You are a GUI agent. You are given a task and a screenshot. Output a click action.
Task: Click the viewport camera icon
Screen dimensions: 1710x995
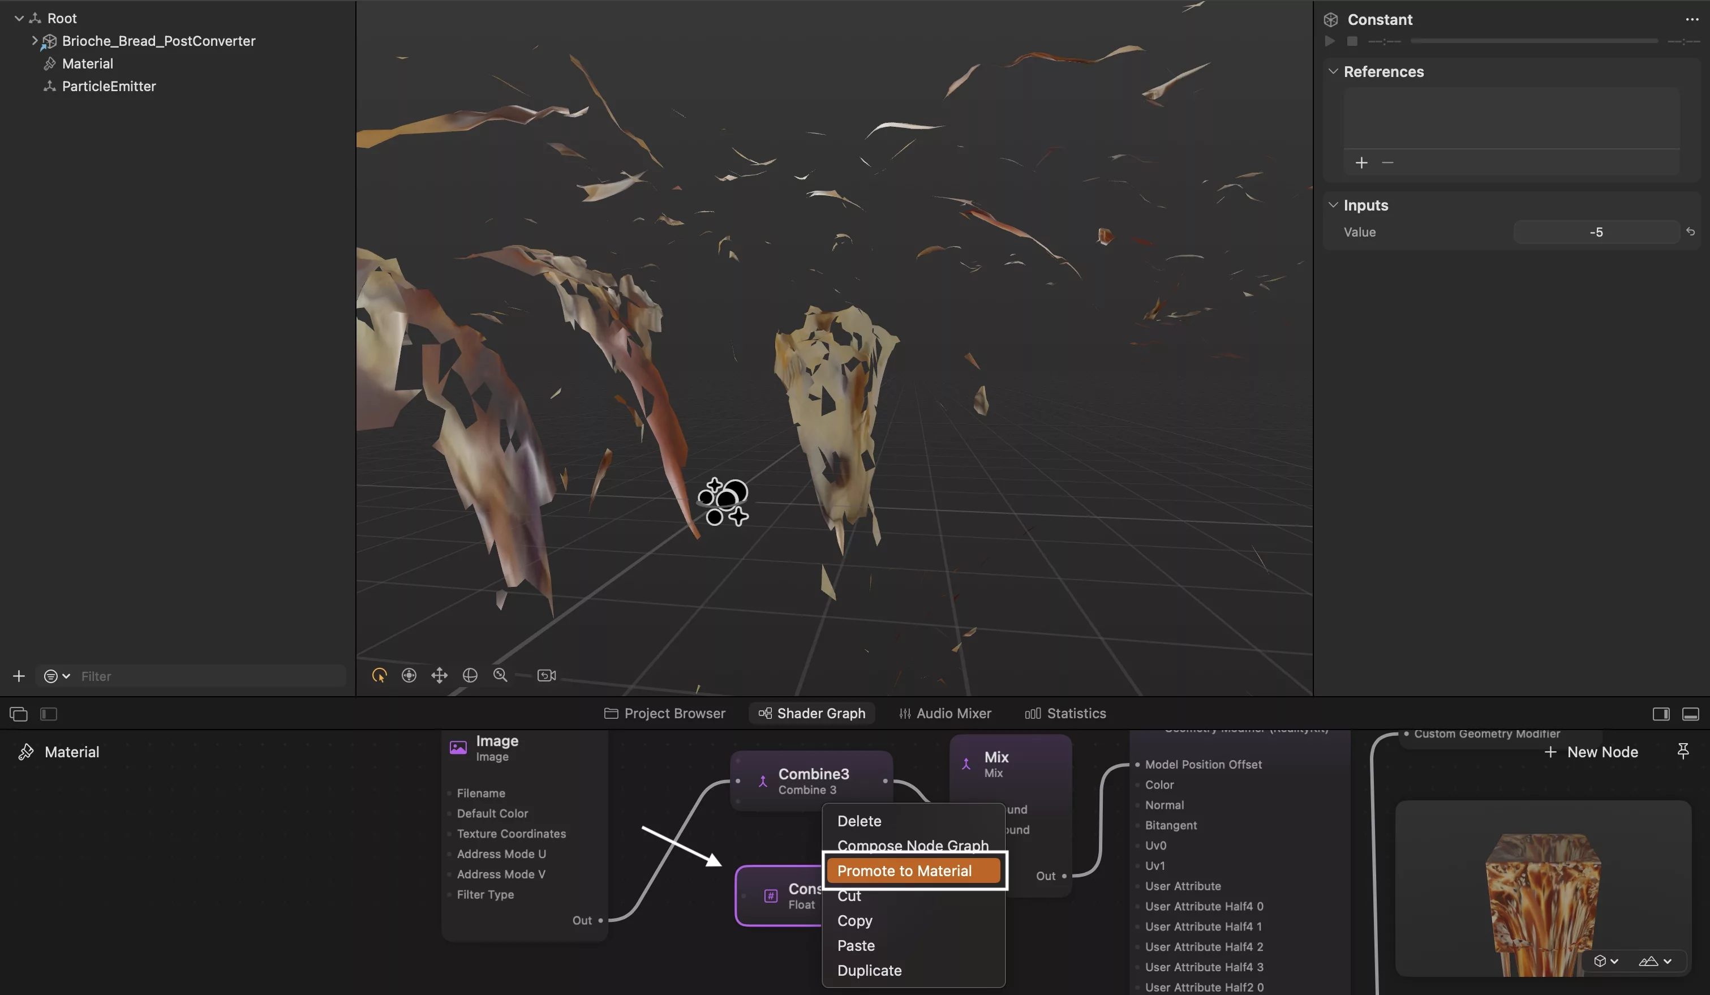coord(546,675)
